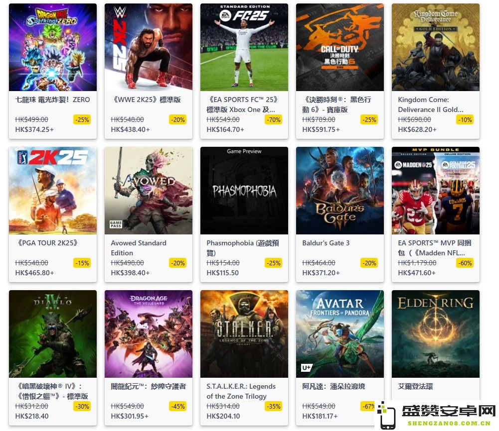Select the WWE 2K25 cover image
Viewport: 499px width, 431px height.
[149, 47]
